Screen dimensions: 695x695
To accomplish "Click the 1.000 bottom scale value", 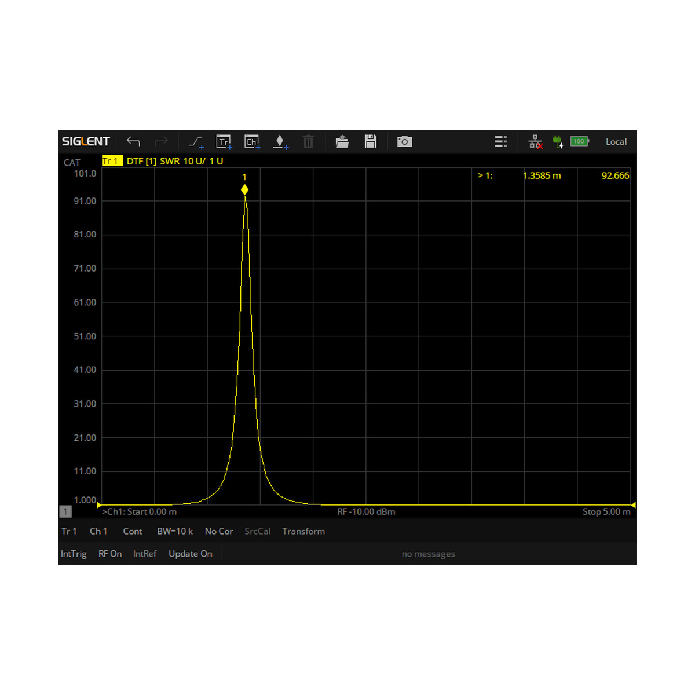I will coord(85,500).
